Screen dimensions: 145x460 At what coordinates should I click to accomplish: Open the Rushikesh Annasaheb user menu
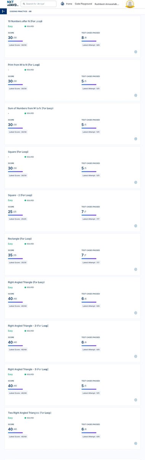pyautogui.click(x=107, y=4)
